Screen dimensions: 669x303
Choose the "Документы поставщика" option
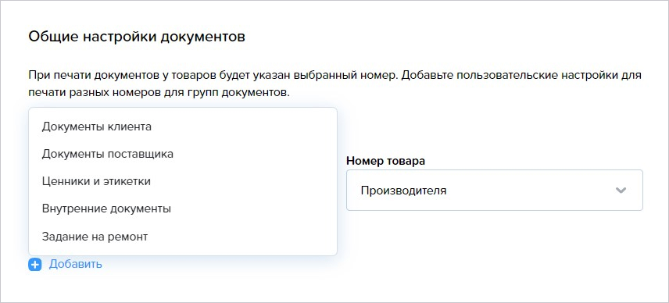(183, 154)
